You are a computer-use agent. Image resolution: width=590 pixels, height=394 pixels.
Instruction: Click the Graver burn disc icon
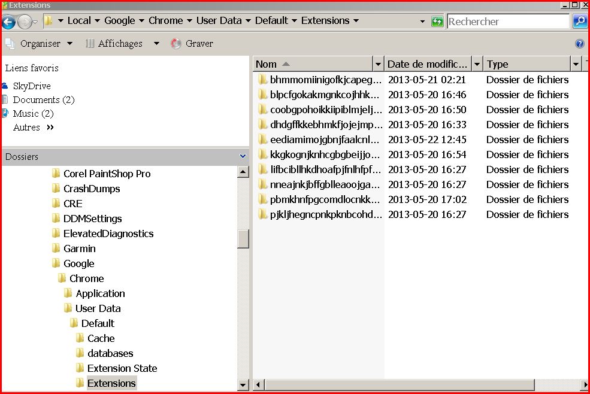[x=176, y=44]
